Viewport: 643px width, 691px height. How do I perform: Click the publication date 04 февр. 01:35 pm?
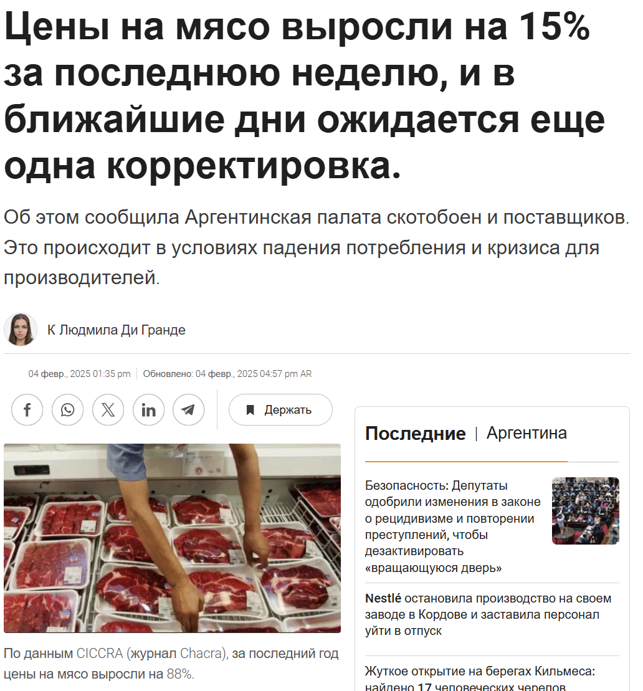pos(79,374)
